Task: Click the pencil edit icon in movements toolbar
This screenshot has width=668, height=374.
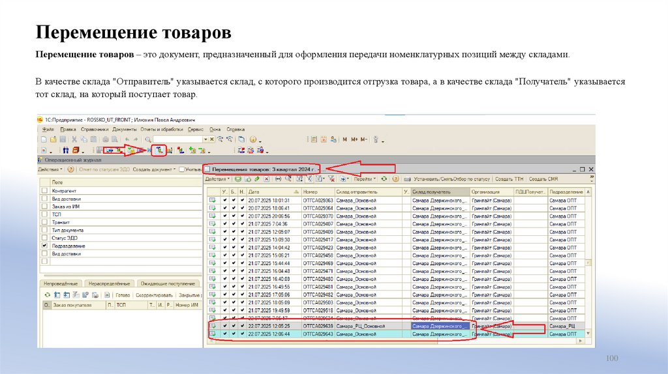Action: click(x=257, y=179)
